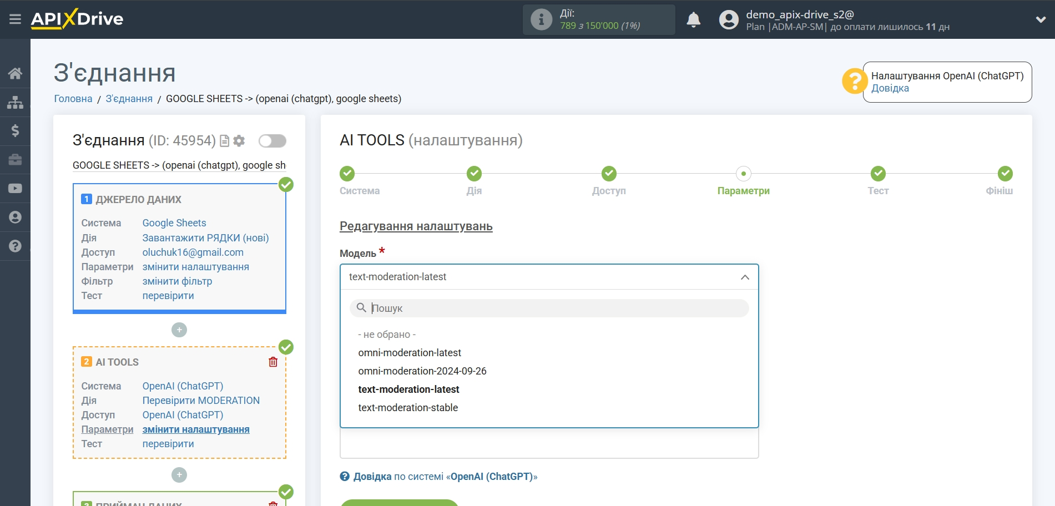Open billing dollar sidebar icon
Viewport: 1055px width, 506px height.
coord(15,131)
